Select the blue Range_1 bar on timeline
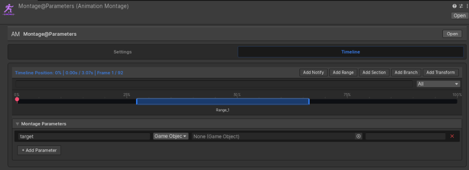The width and height of the screenshot is (469, 170). pos(223,101)
